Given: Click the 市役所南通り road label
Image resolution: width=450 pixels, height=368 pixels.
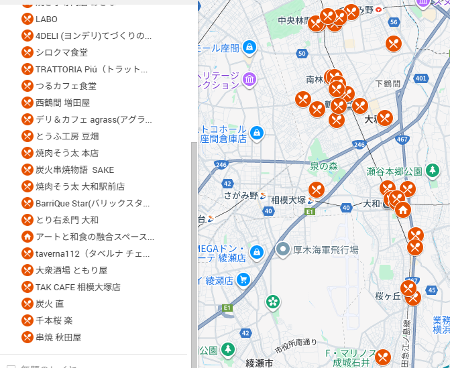Looking at the screenshot, I should point(296,346).
